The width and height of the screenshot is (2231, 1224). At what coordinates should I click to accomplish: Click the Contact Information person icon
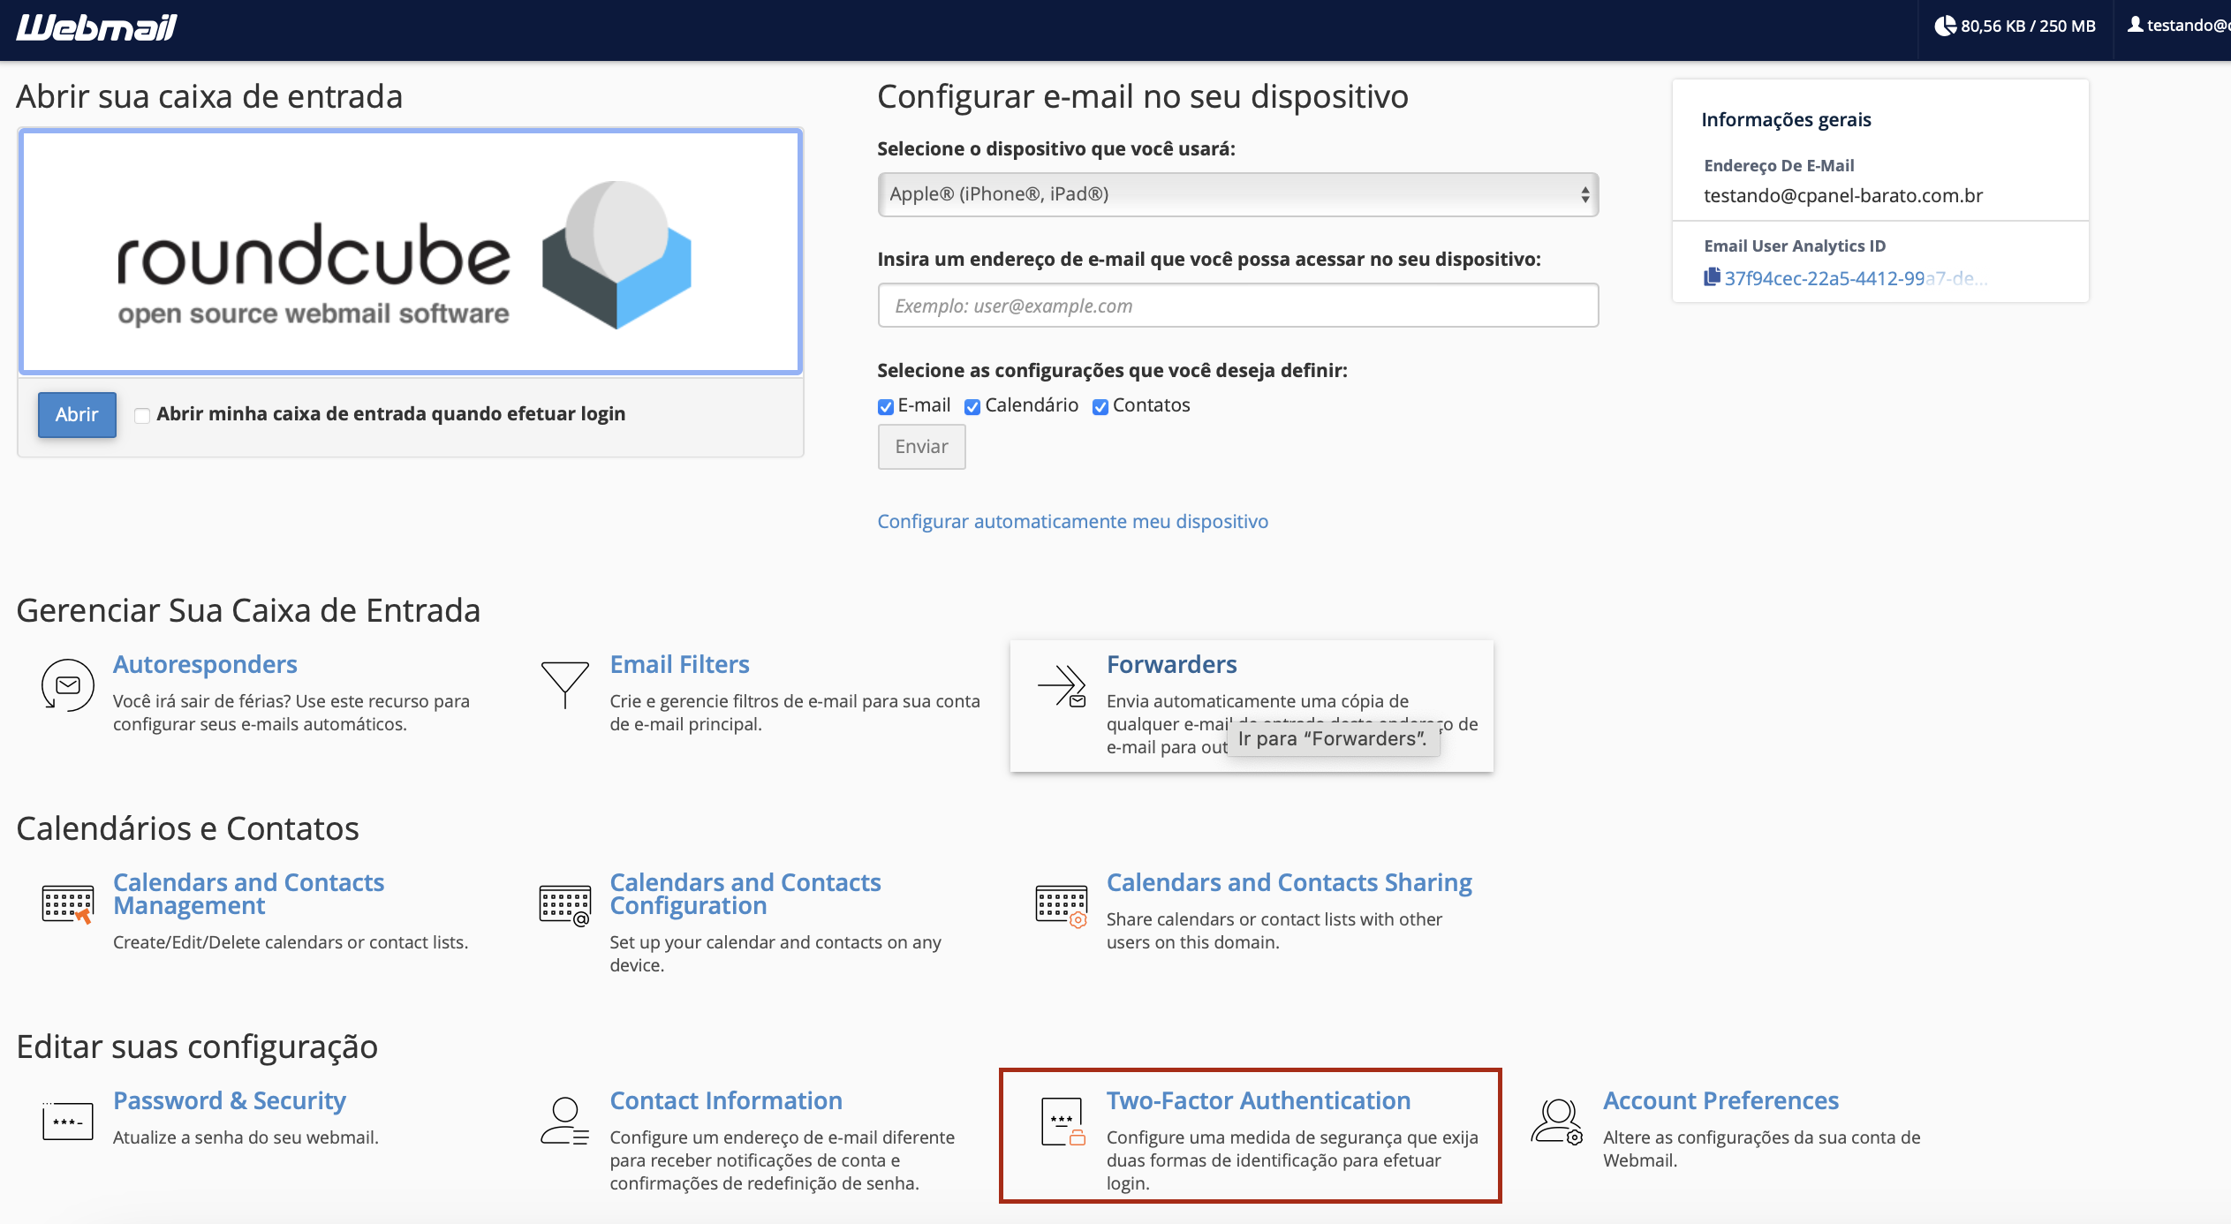(565, 1121)
